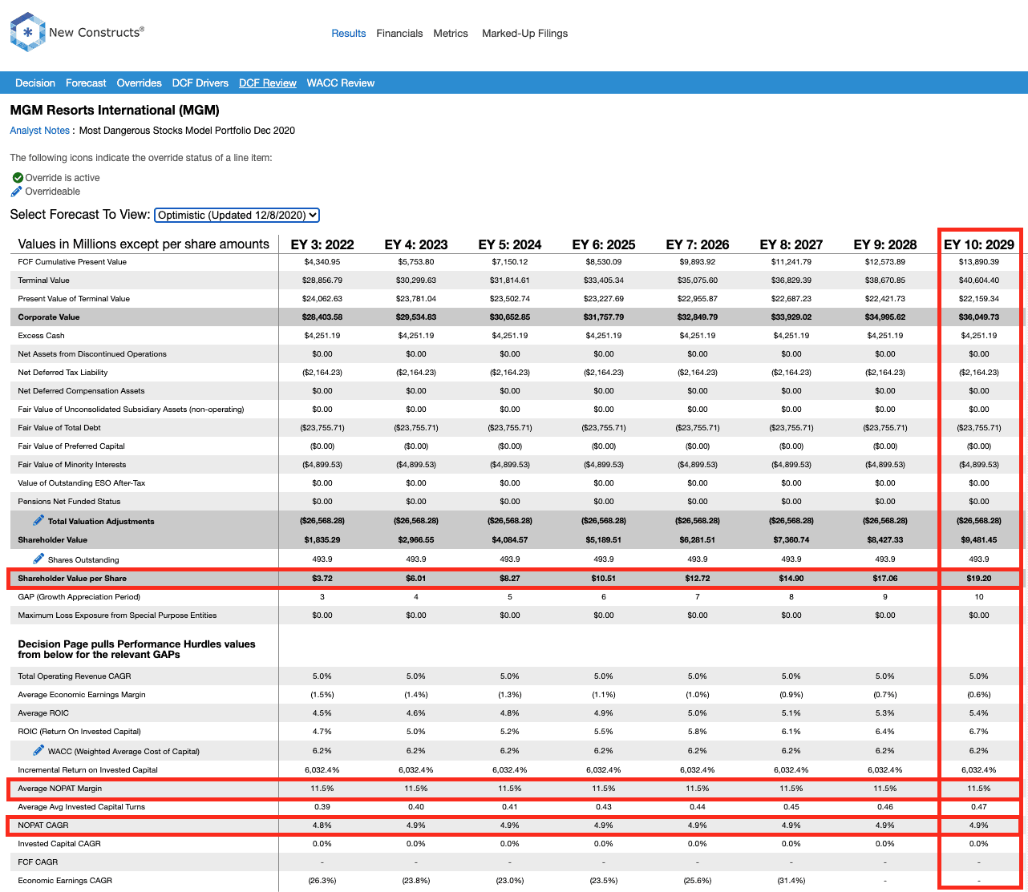
Task: Click the EY 9: 2028 column header
Action: pos(885,244)
